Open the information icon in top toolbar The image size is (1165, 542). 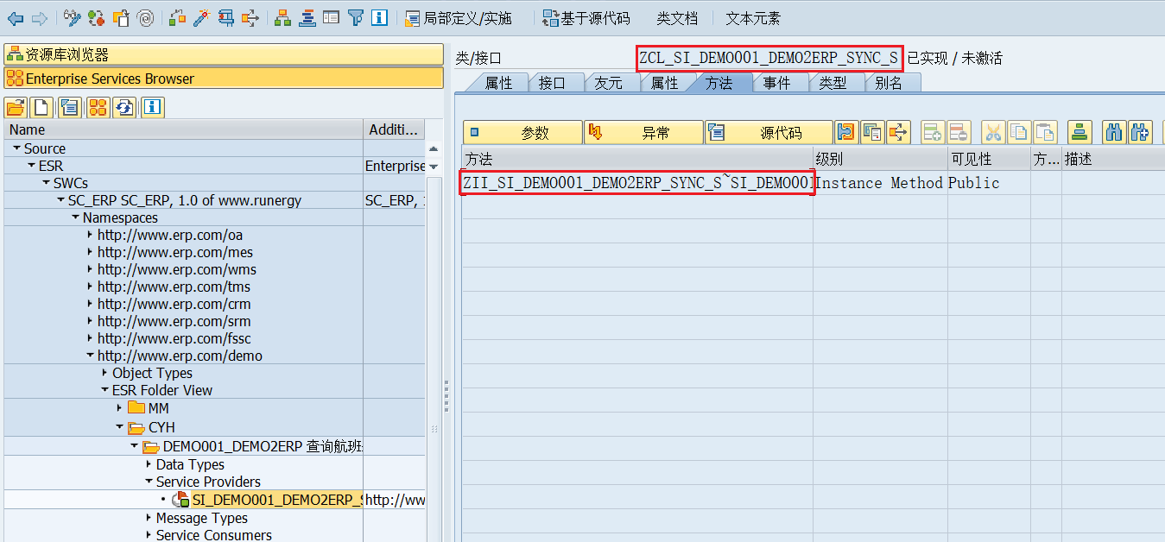point(380,17)
